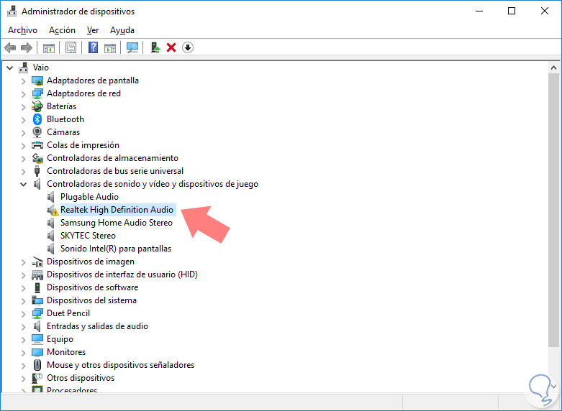
Task: Expand Dispositivos de software
Action: pyautogui.click(x=23, y=288)
